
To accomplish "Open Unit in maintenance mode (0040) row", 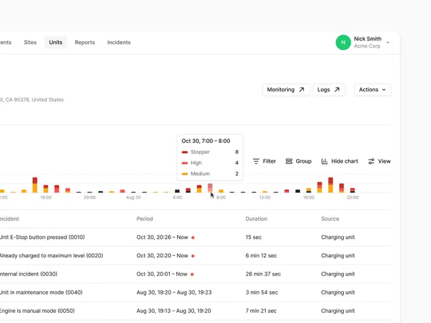I will 195,292.
